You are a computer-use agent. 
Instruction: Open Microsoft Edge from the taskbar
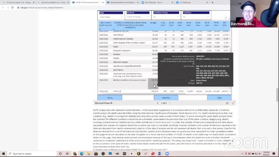click(82, 154)
